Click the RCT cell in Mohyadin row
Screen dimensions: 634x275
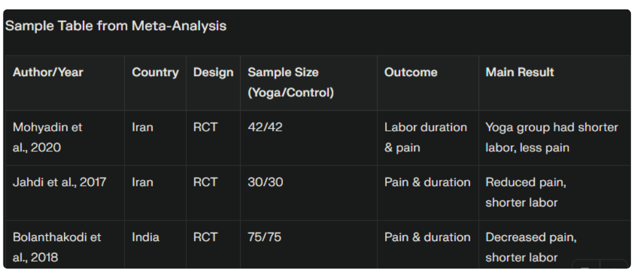point(205,127)
